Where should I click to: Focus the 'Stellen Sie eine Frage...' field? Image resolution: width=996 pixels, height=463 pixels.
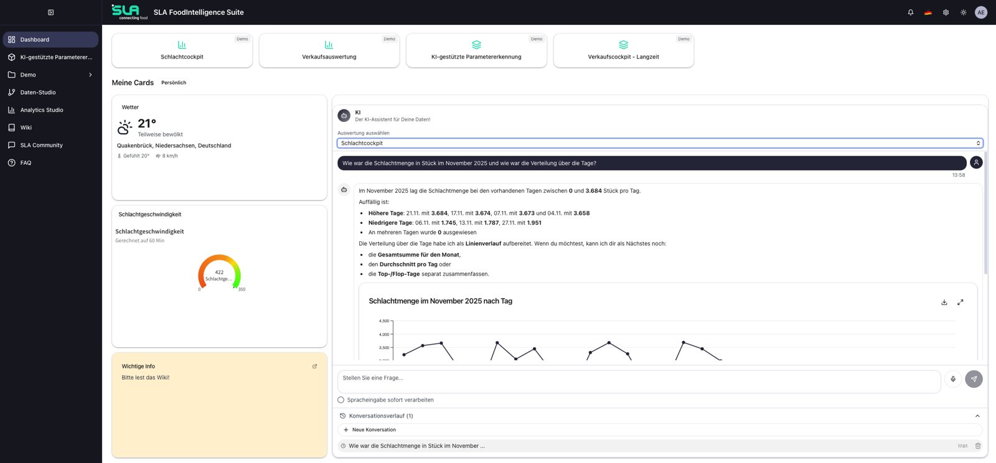639,381
